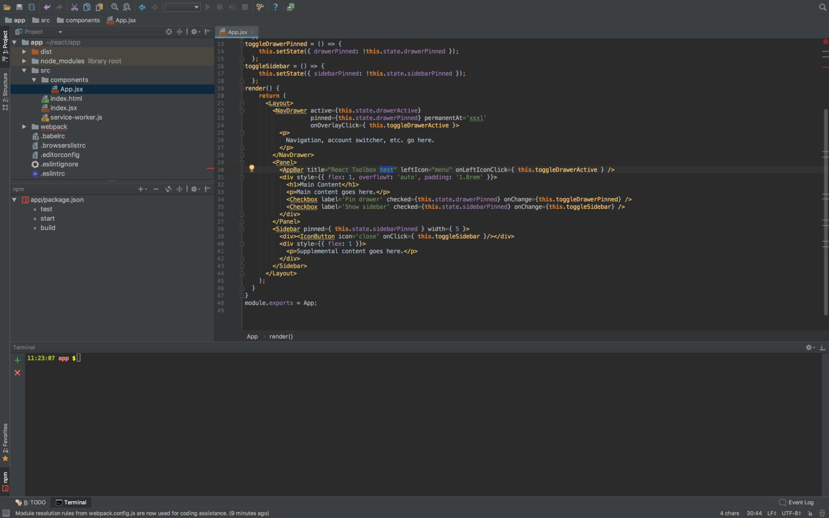Switch to the TODO tool window tab
Viewport: 829px width, 518px height.
(31, 502)
